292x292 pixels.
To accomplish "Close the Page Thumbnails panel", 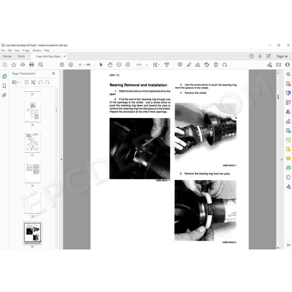I will tap(54, 73).
